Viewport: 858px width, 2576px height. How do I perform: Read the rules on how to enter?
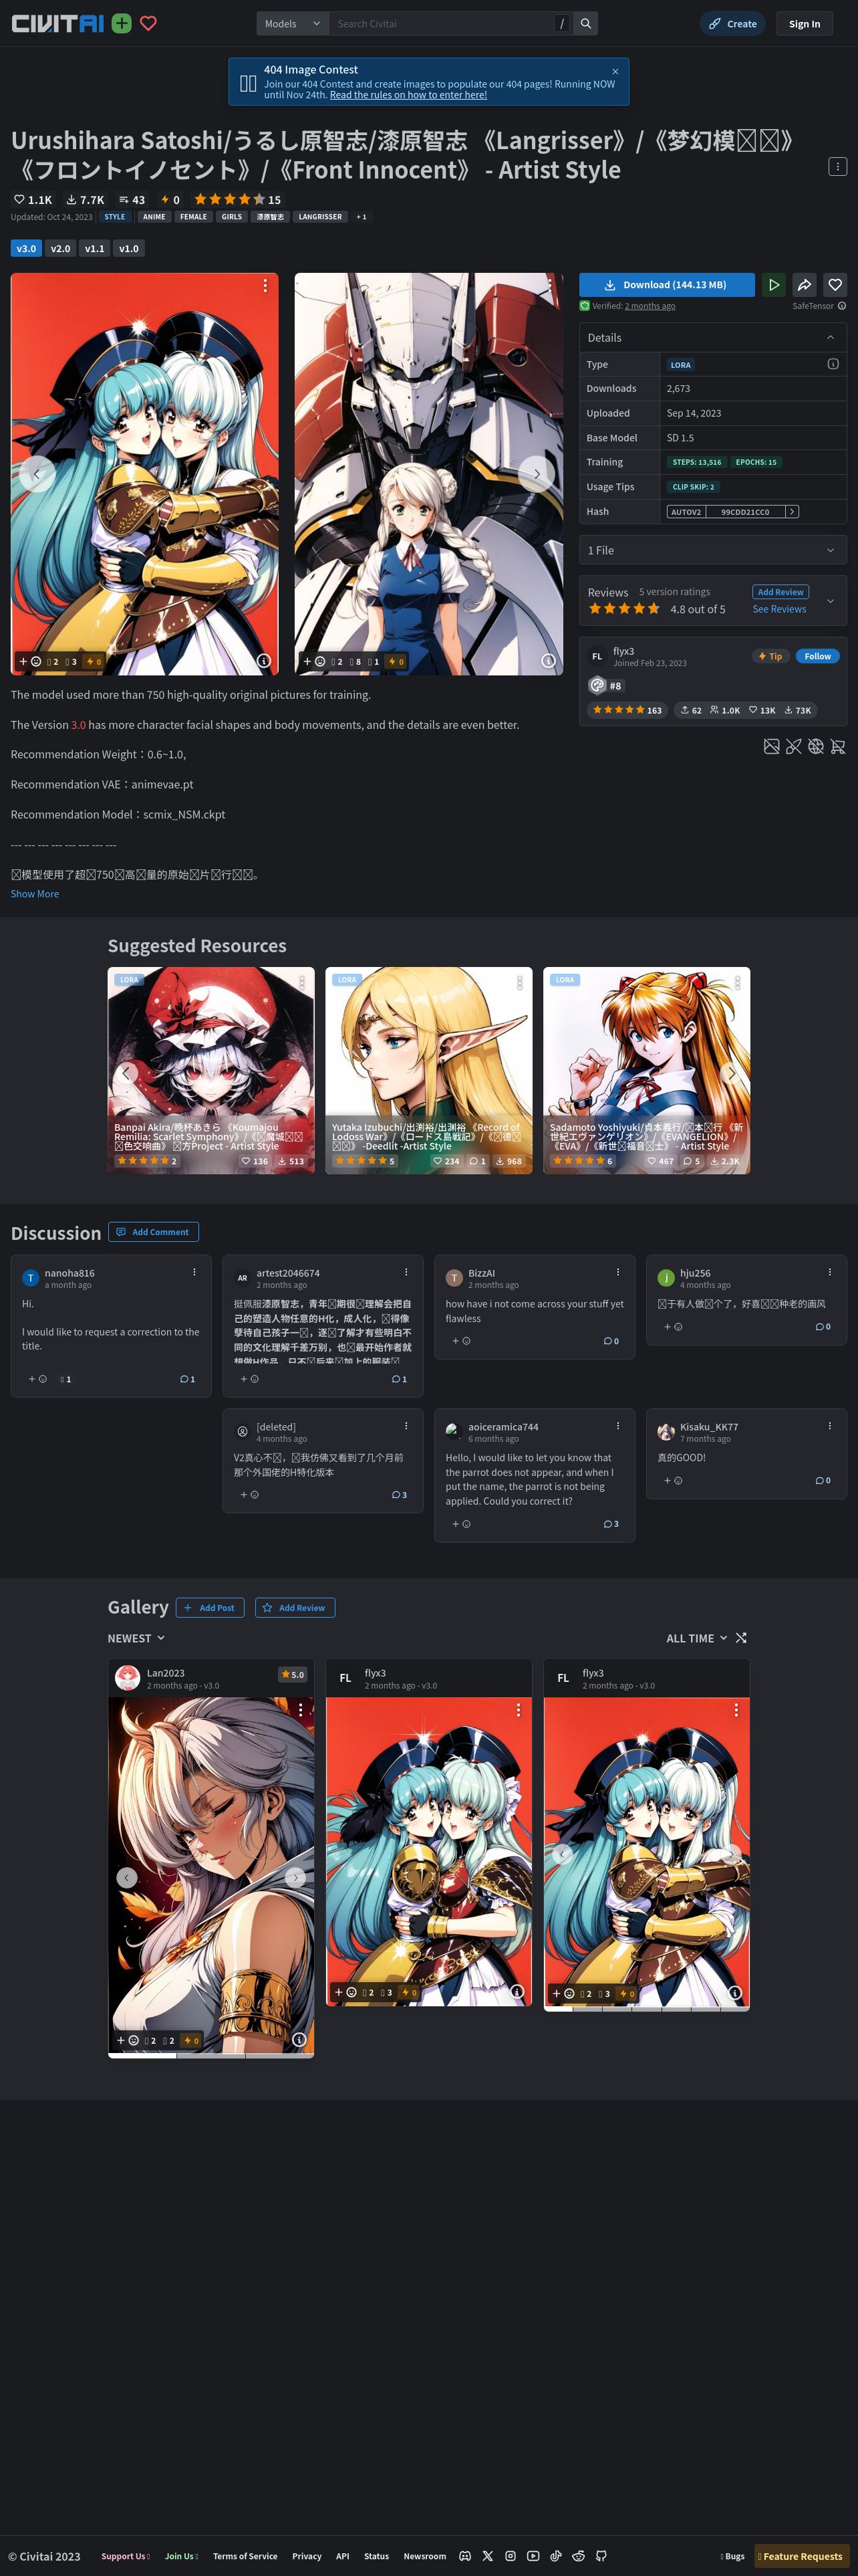coord(408,95)
